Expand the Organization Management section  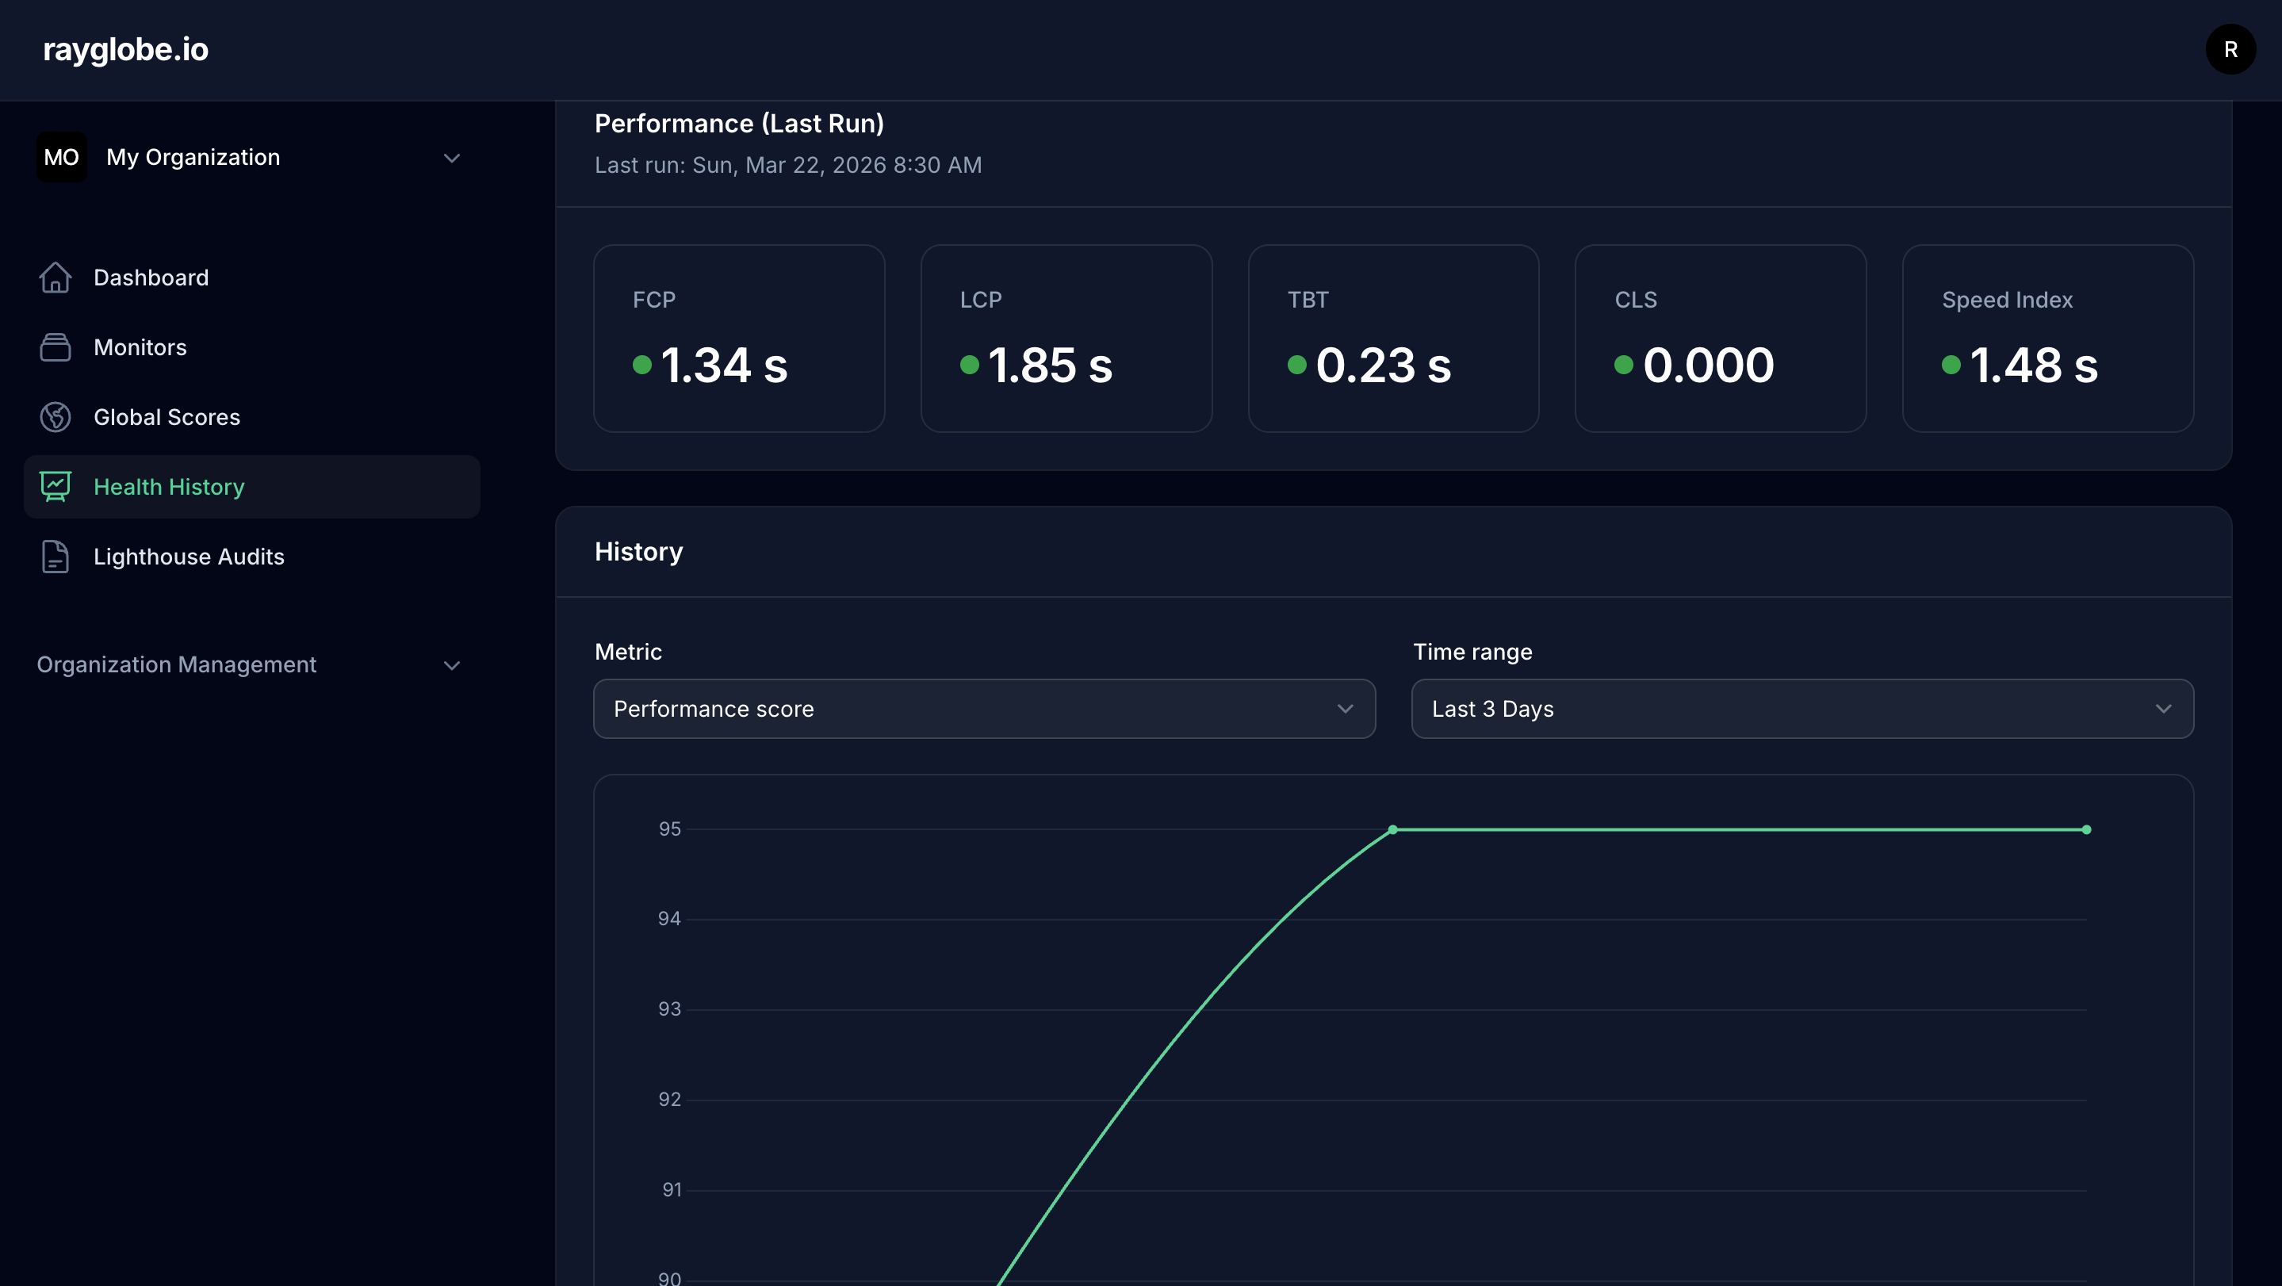pos(452,665)
